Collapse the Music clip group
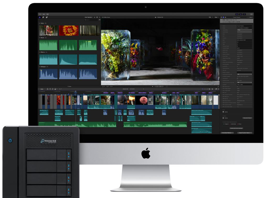 pyautogui.click(x=39, y=38)
